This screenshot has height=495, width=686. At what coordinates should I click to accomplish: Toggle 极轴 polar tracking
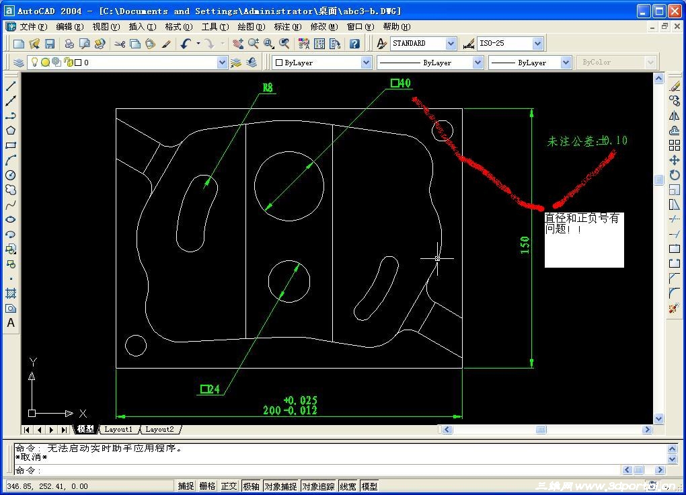click(251, 486)
